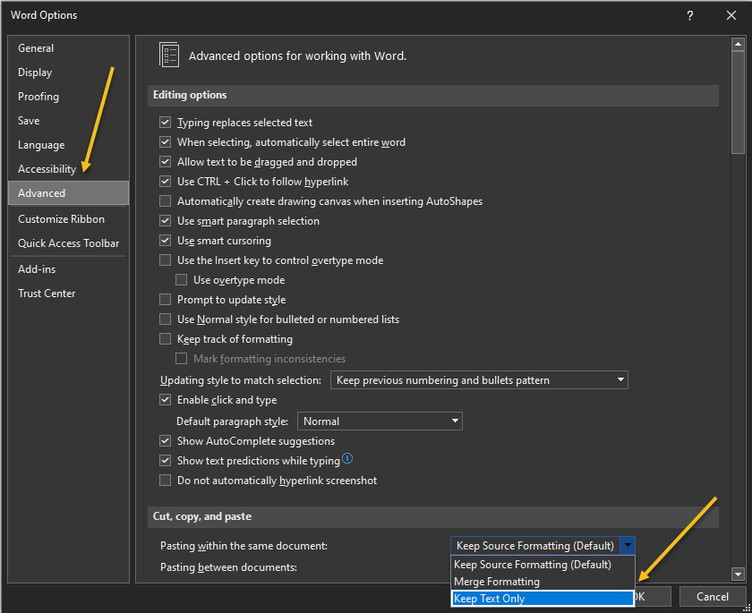Click the Cancel button
This screenshot has height=613, width=752.
coord(712,596)
